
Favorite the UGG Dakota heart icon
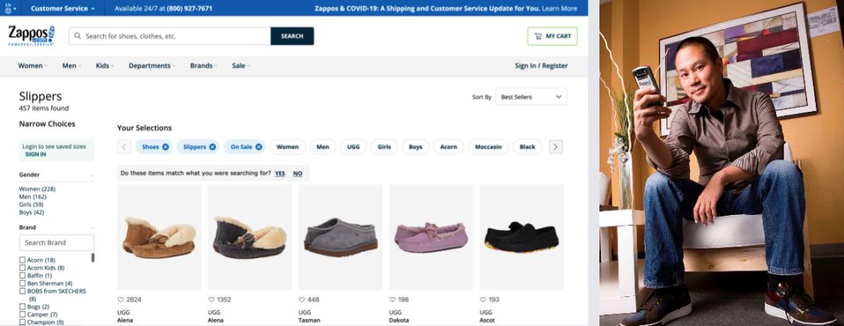pyautogui.click(x=392, y=299)
